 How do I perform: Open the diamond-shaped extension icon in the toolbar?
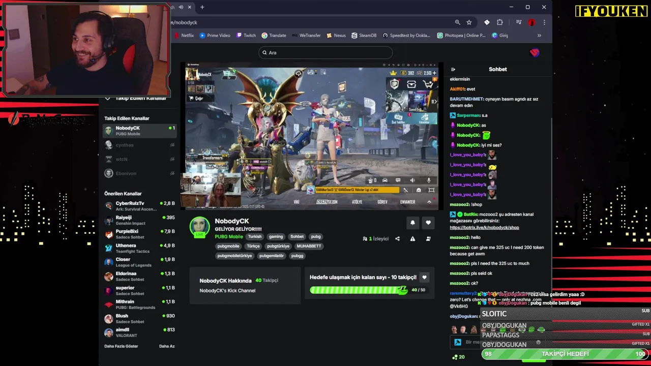[x=487, y=22]
